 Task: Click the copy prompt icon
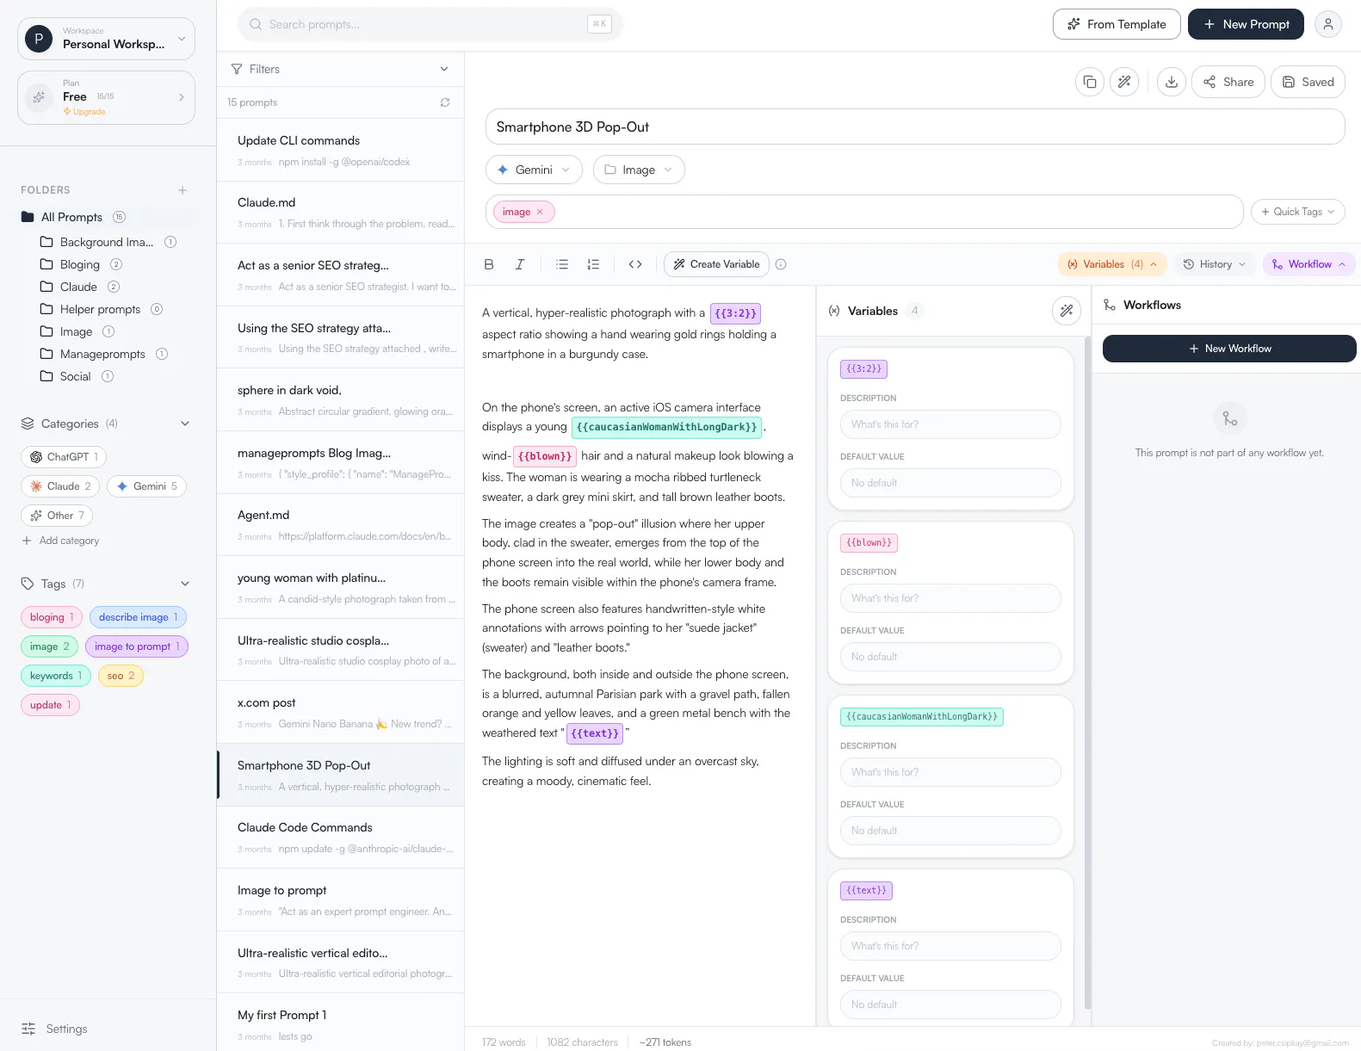1090,82
